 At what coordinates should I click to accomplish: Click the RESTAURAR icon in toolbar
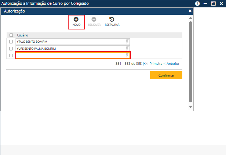112,19
